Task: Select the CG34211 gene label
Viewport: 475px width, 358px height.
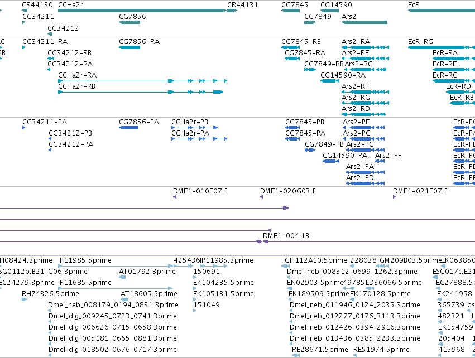Action: point(38,17)
